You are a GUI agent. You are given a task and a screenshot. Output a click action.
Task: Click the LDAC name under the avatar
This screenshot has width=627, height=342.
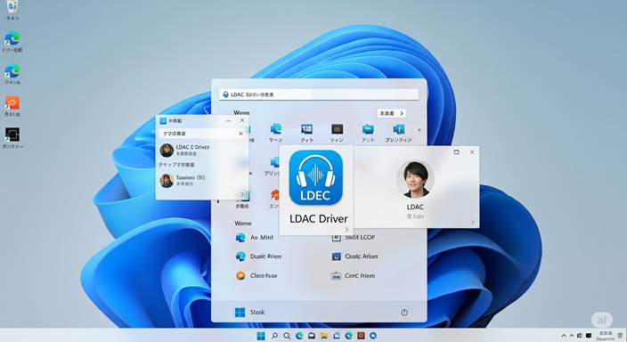click(x=415, y=207)
